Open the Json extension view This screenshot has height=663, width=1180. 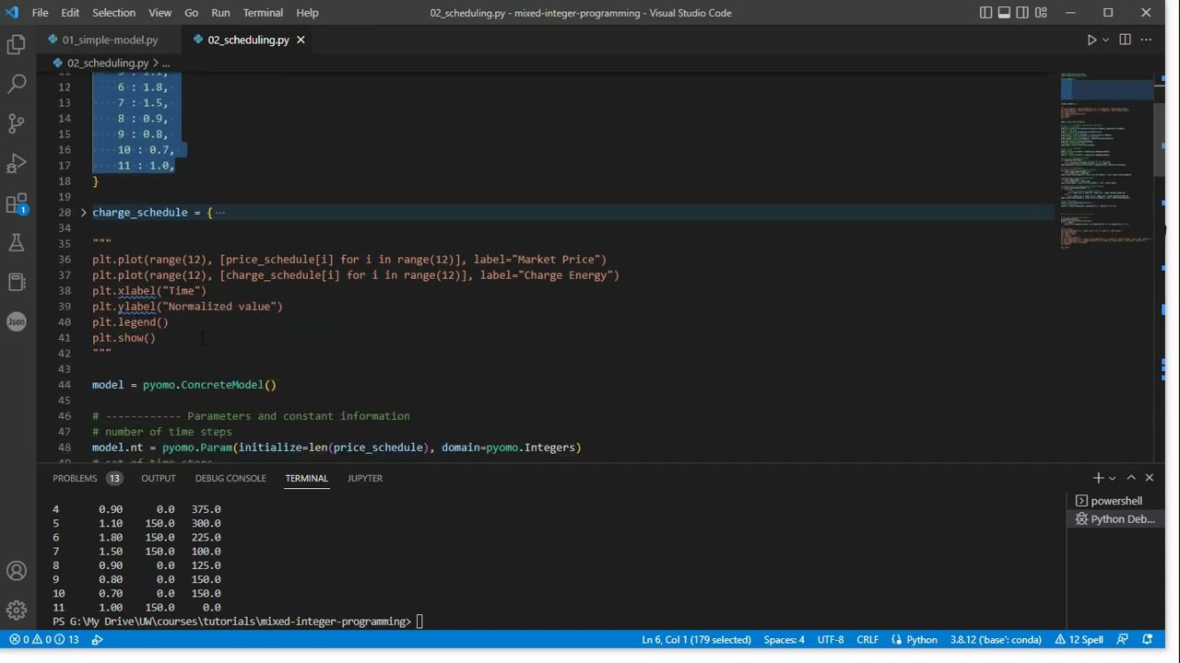point(16,321)
